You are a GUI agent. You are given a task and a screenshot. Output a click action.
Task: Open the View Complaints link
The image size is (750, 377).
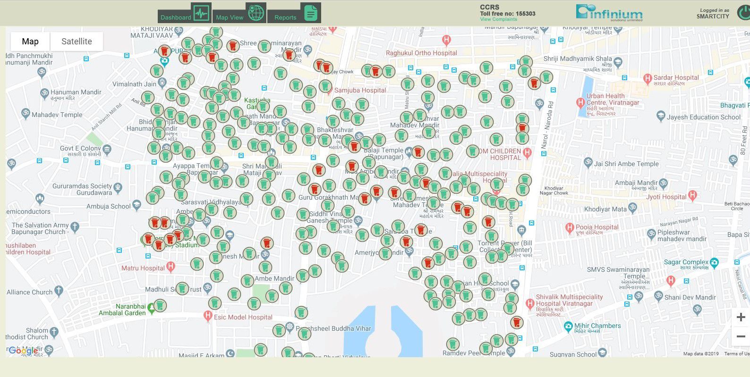pos(498,19)
